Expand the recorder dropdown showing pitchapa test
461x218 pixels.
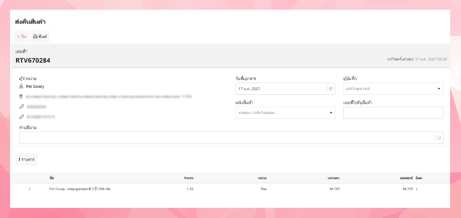click(x=439, y=89)
